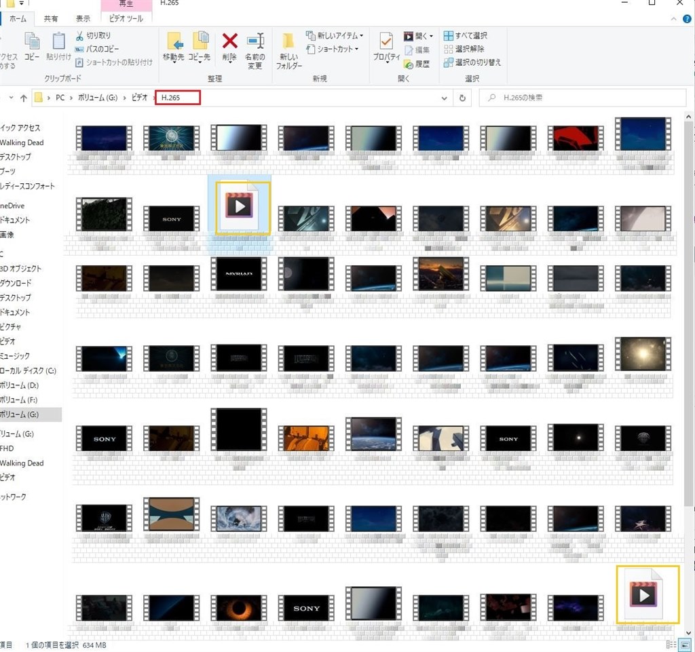
Task: Click the folder icon in address bar
Action: tap(39, 98)
